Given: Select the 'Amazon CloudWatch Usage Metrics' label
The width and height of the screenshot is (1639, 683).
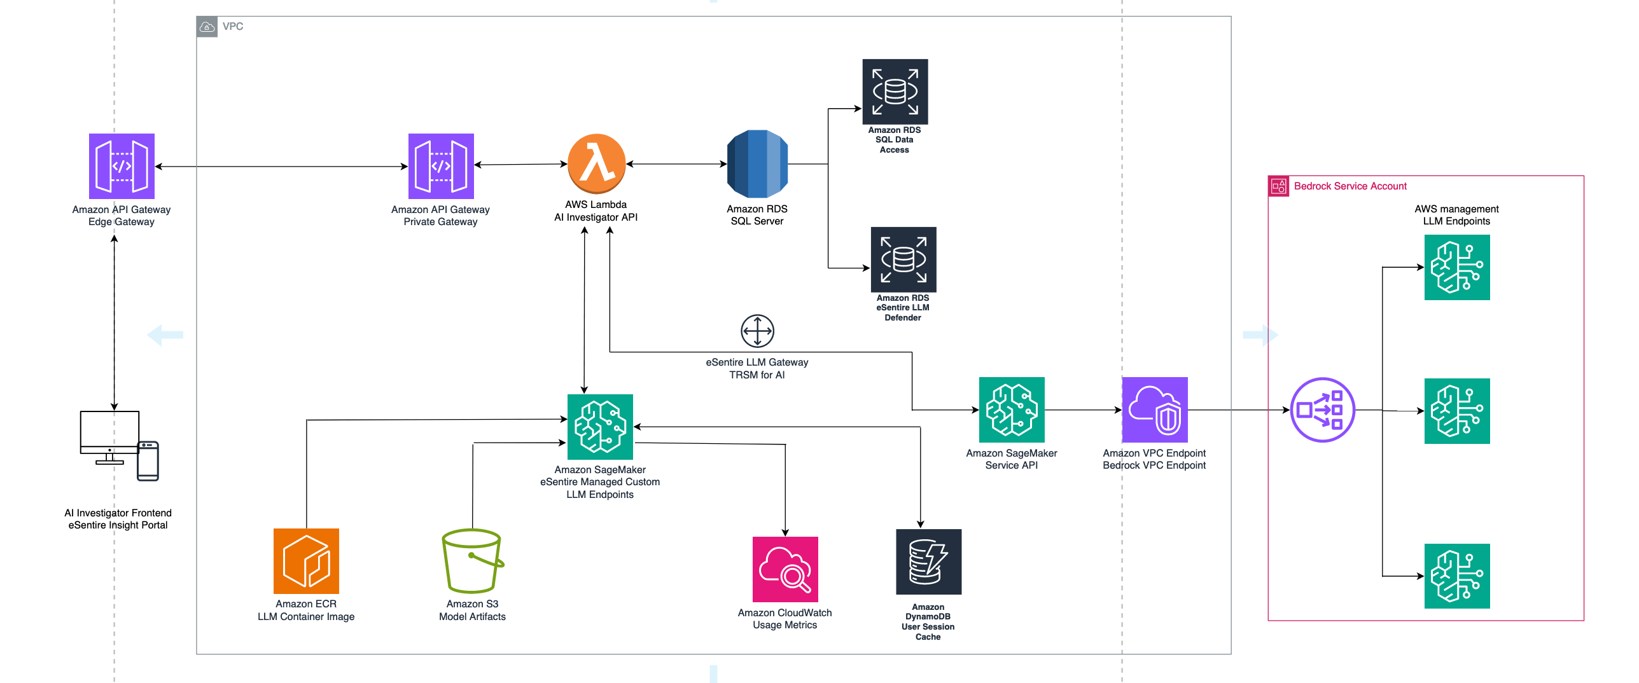Looking at the screenshot, I should pyautogui.click(x=785, y=619).
